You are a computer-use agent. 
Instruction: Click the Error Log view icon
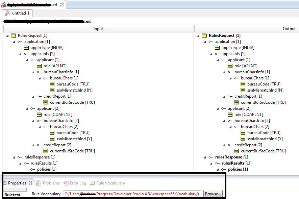click(x=66, y=183)
